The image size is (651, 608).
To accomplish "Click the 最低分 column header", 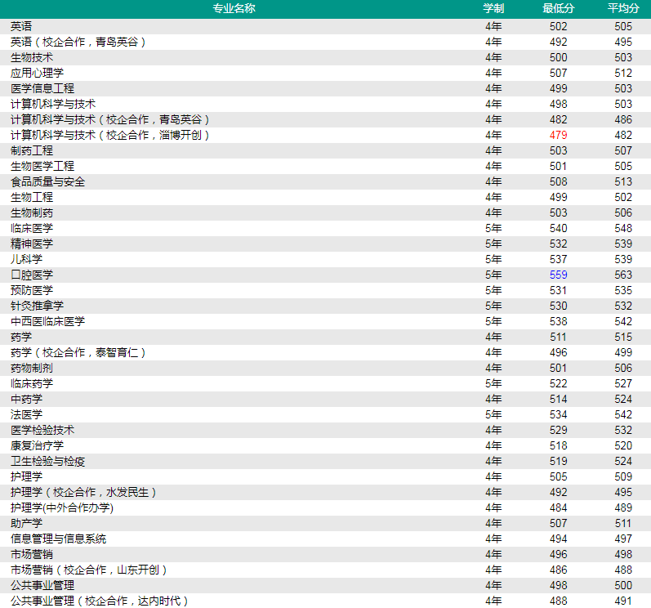I will 558,8.
